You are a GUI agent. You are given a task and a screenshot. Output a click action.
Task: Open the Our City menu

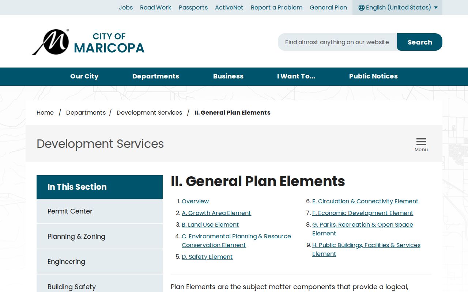click(x=84, y=76)
